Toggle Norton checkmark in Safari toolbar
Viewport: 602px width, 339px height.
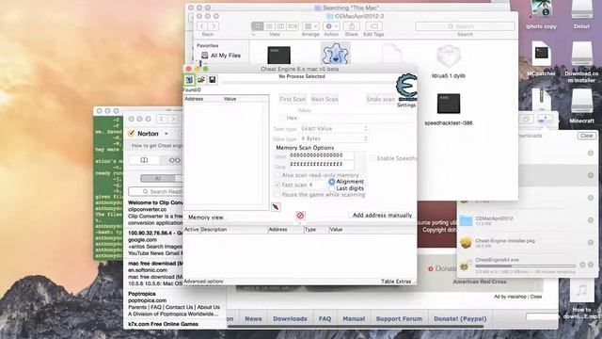tap(132, 134)
